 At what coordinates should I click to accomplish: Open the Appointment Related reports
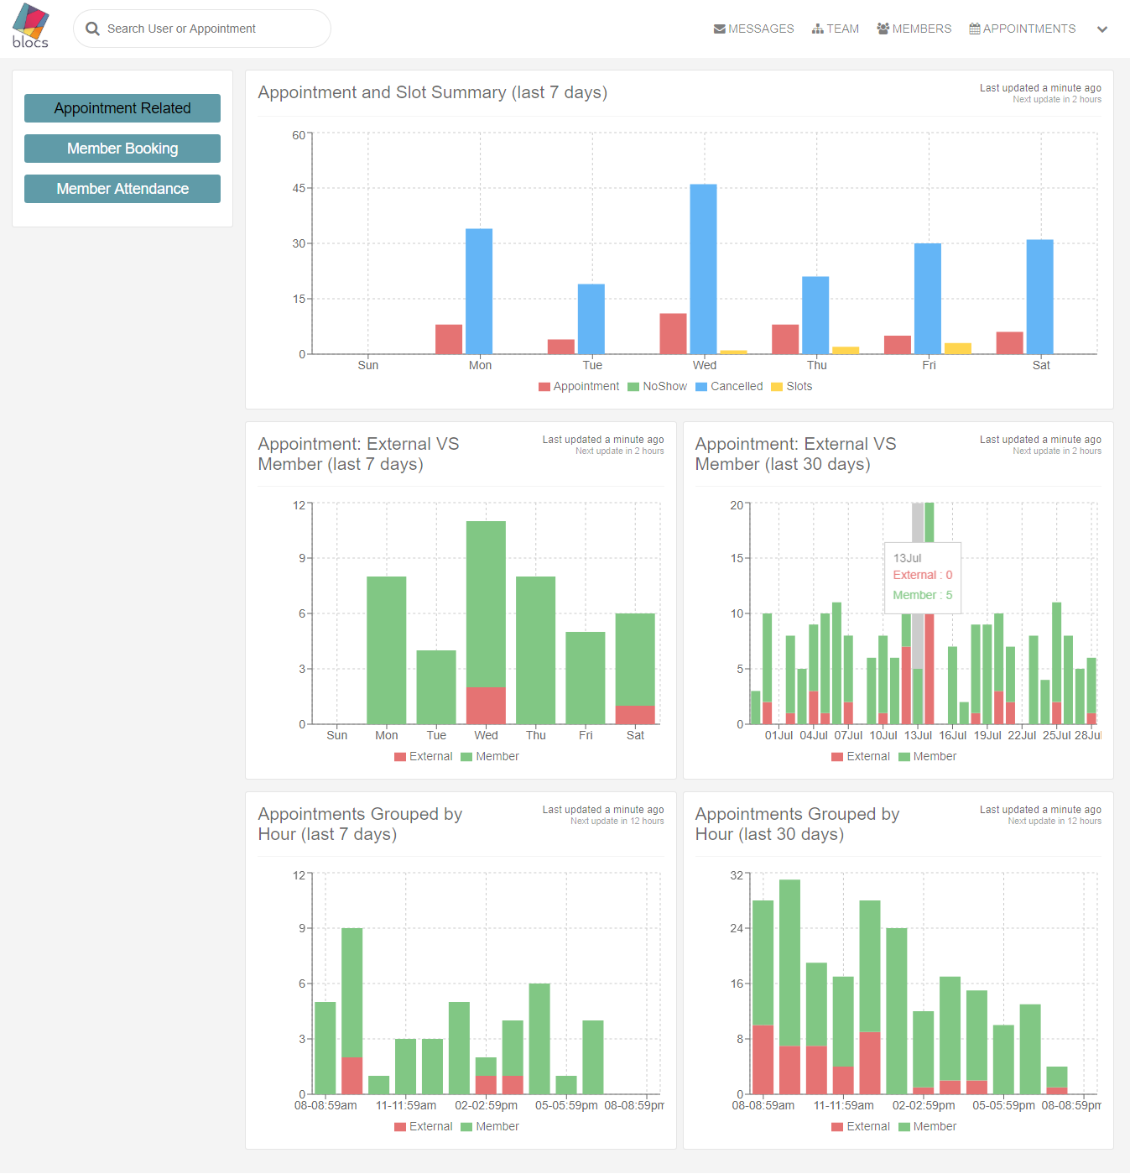point(122,108)
